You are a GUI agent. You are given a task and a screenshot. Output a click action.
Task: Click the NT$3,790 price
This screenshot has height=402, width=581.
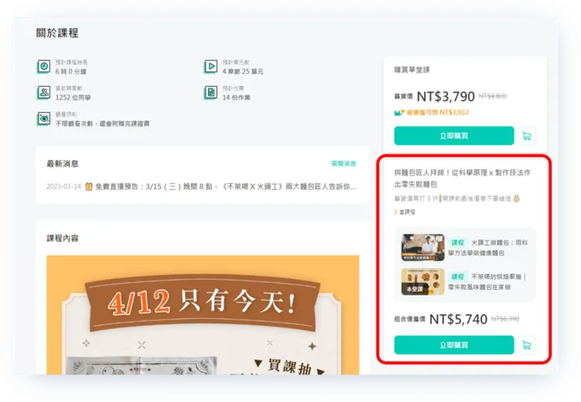[445, 96]
